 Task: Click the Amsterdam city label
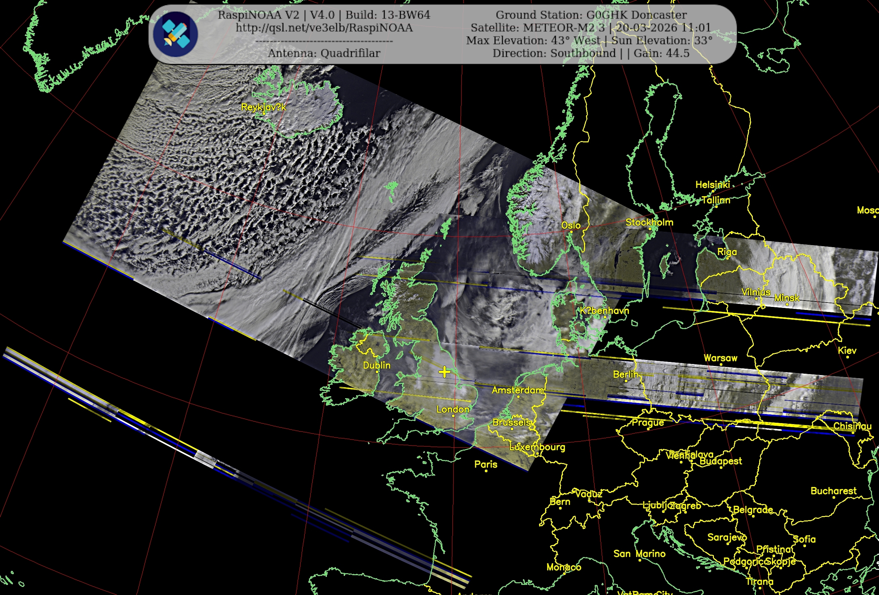coord(518,390)
